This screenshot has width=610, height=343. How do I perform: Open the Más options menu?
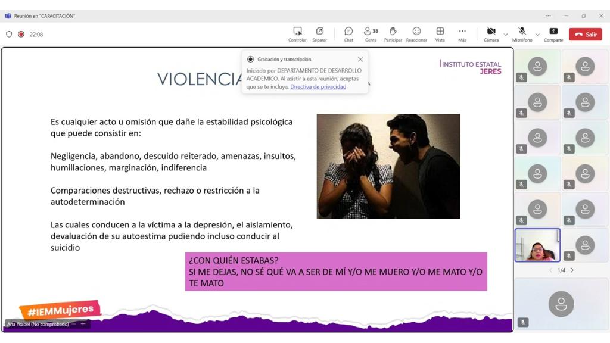[x=462, y=34]
